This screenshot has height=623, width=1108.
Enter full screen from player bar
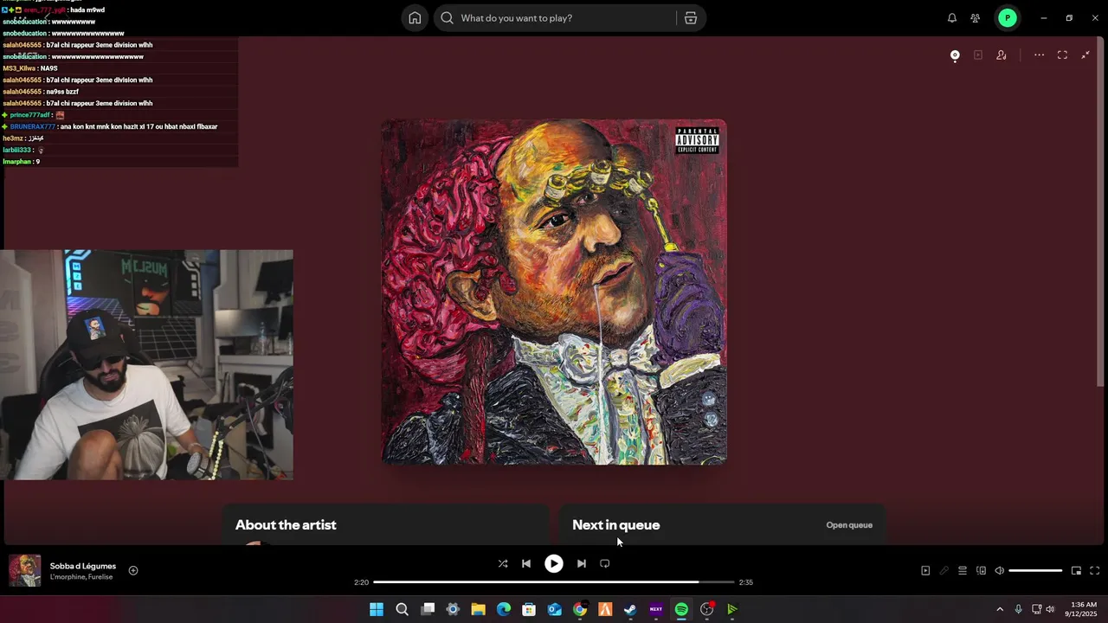1095,571
